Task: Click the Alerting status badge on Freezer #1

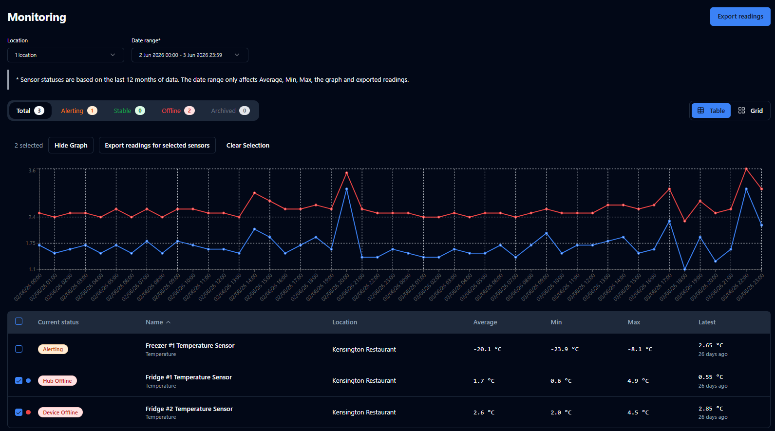Action: (x=53, y=349)
